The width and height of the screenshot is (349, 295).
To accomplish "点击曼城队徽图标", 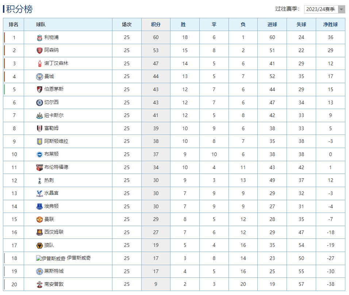I will pos(39,77).
